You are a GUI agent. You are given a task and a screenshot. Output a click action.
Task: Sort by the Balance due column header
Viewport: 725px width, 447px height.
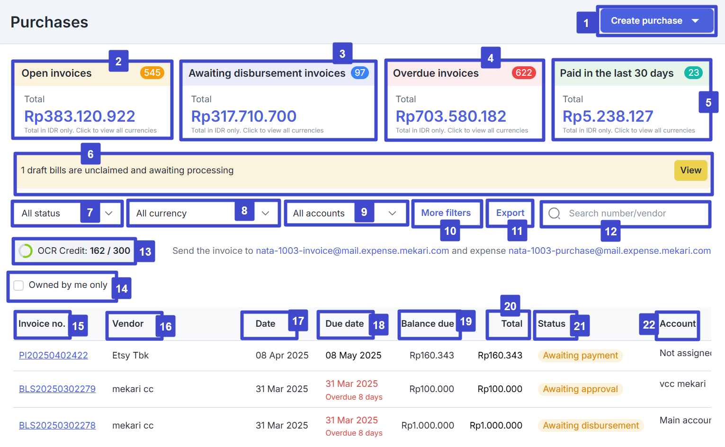428,324
